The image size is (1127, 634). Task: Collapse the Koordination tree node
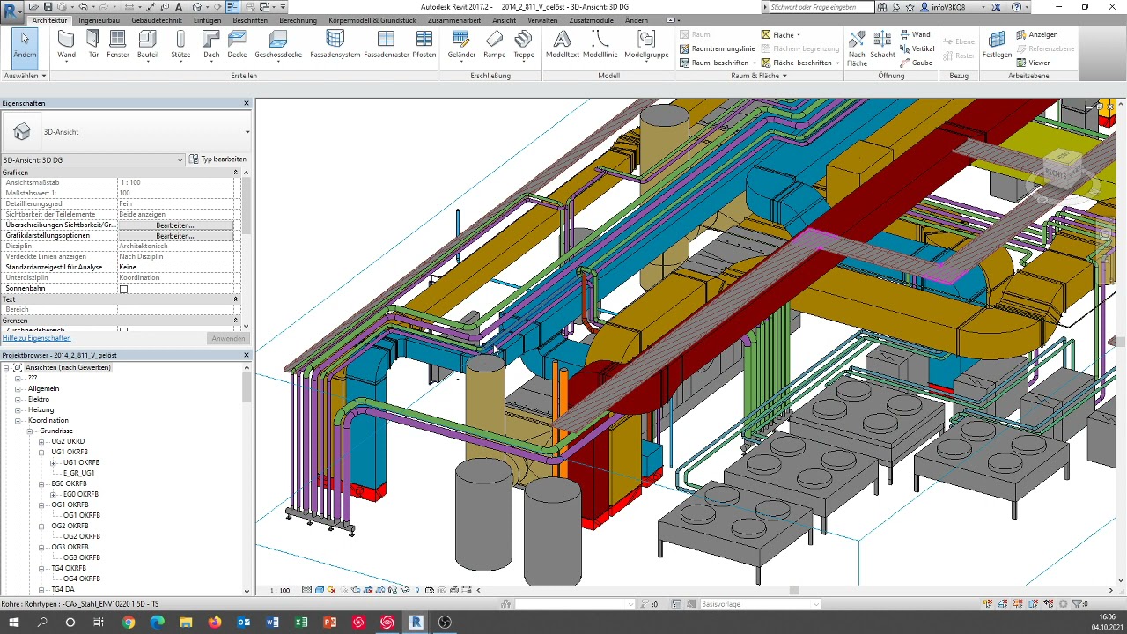coord(18,420)
